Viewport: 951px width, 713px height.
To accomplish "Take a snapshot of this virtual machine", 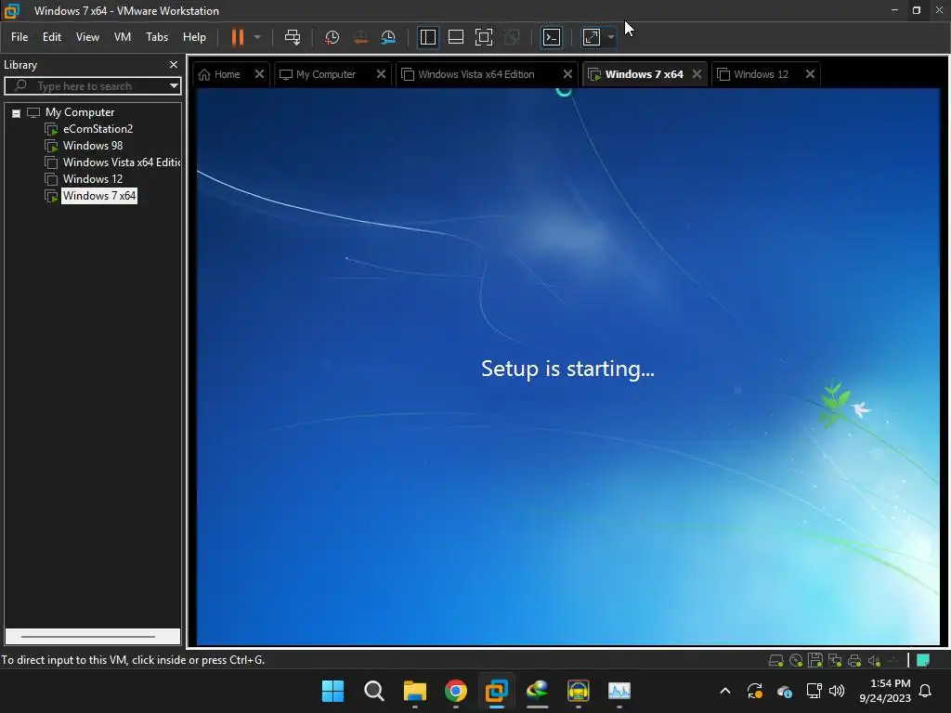I will tap(332, 37).
